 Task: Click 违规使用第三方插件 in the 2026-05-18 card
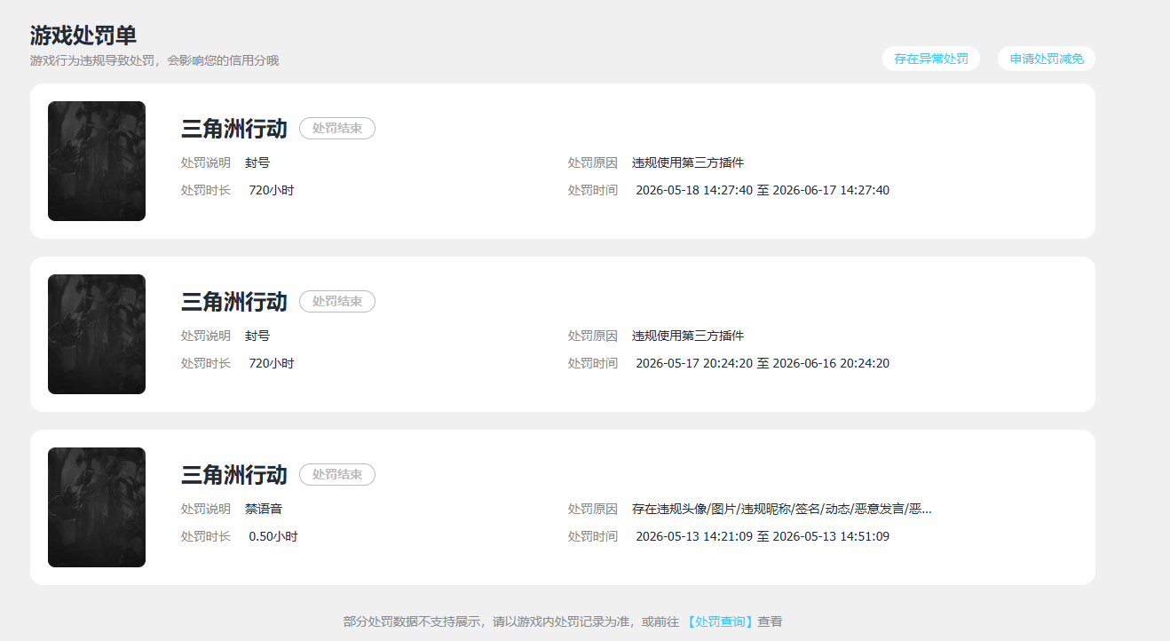[x=688, y=162]
